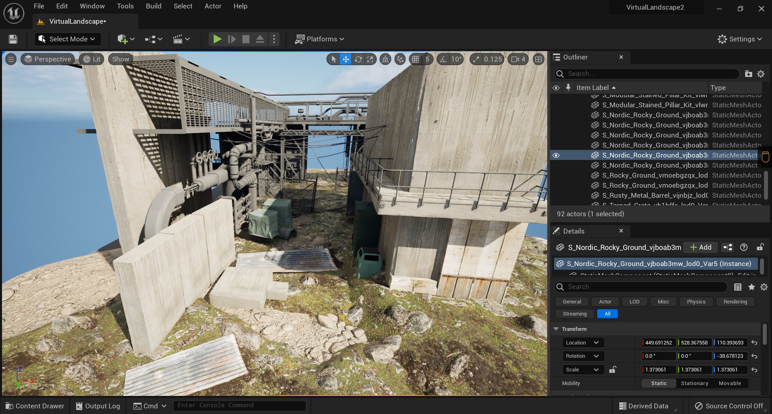Screen dimensions: 772x414
Task: Activate the translate (move) gizmo tool
Action: [x=346, y=59]
